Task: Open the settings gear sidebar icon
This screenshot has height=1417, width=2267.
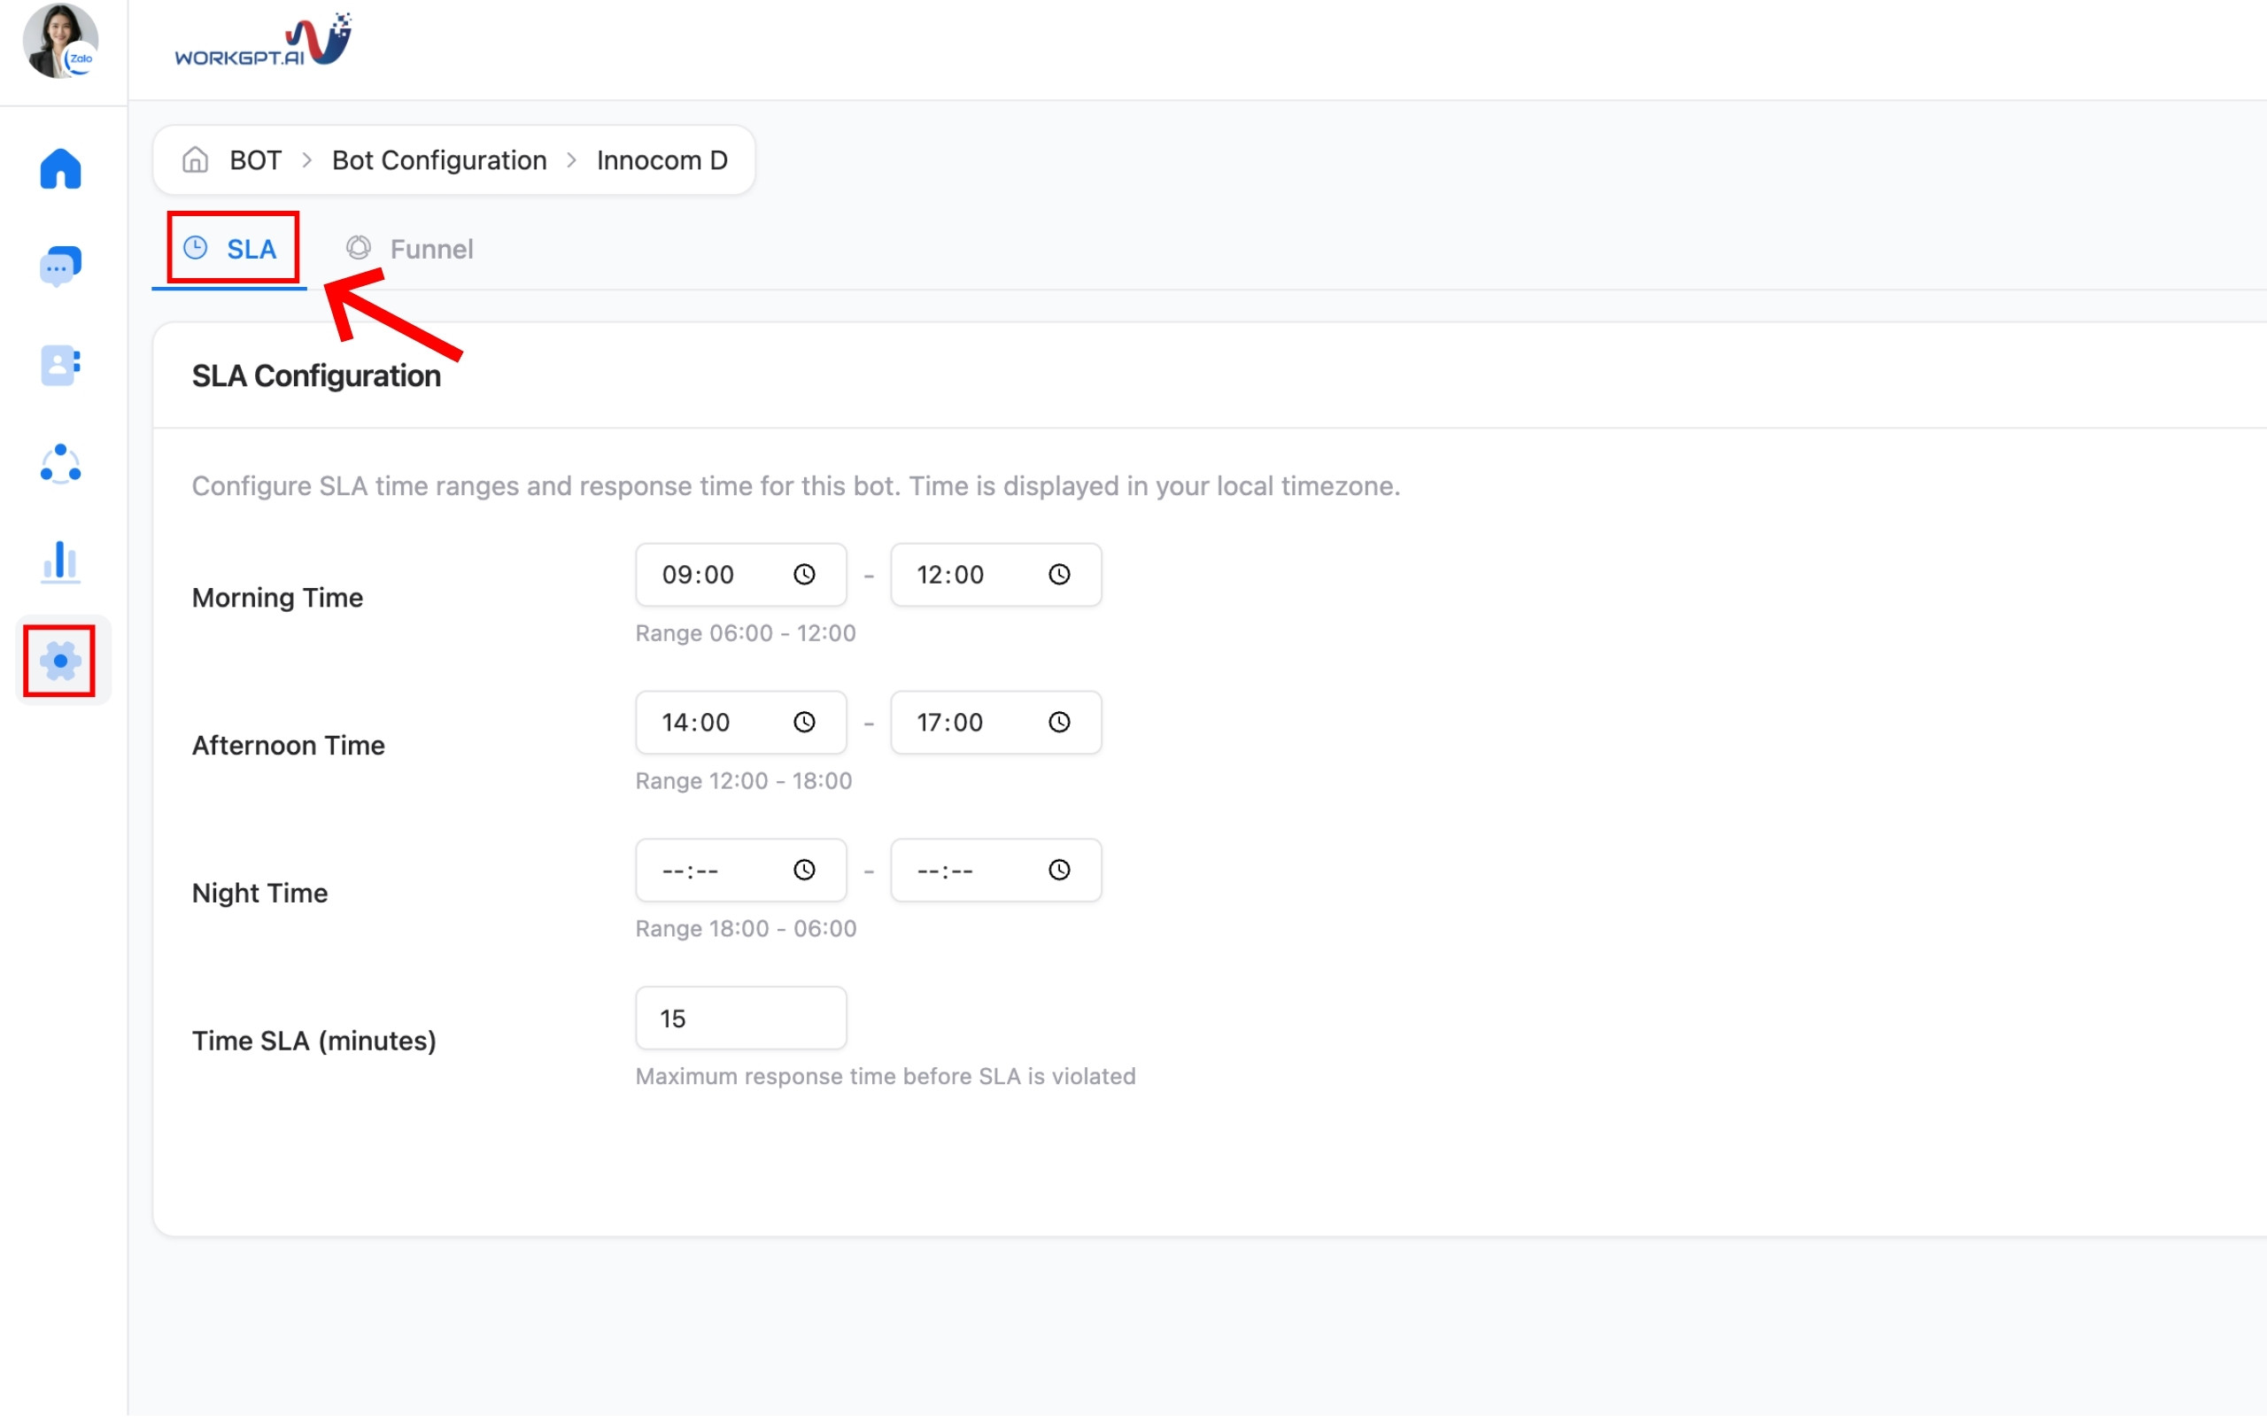Action: click(x=61, y=661)
